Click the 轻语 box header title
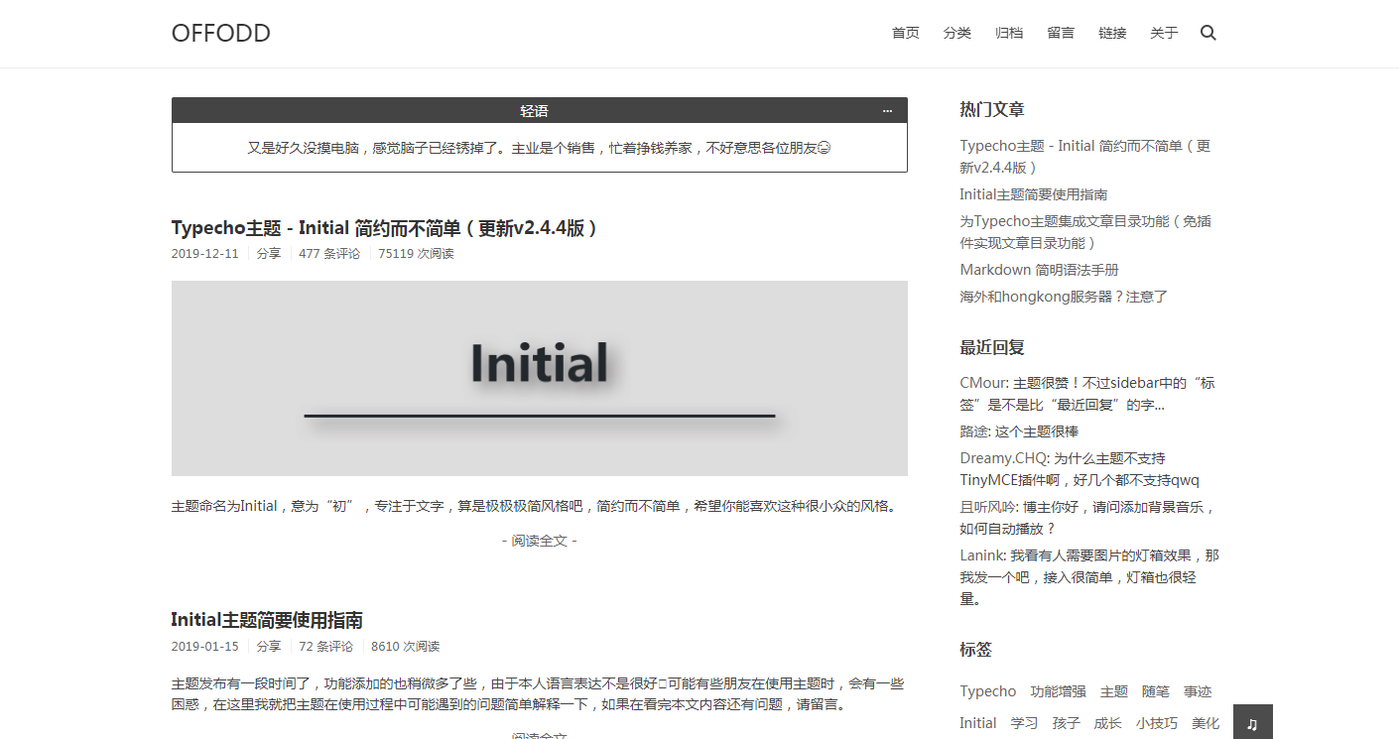 (x=535, y=111)
